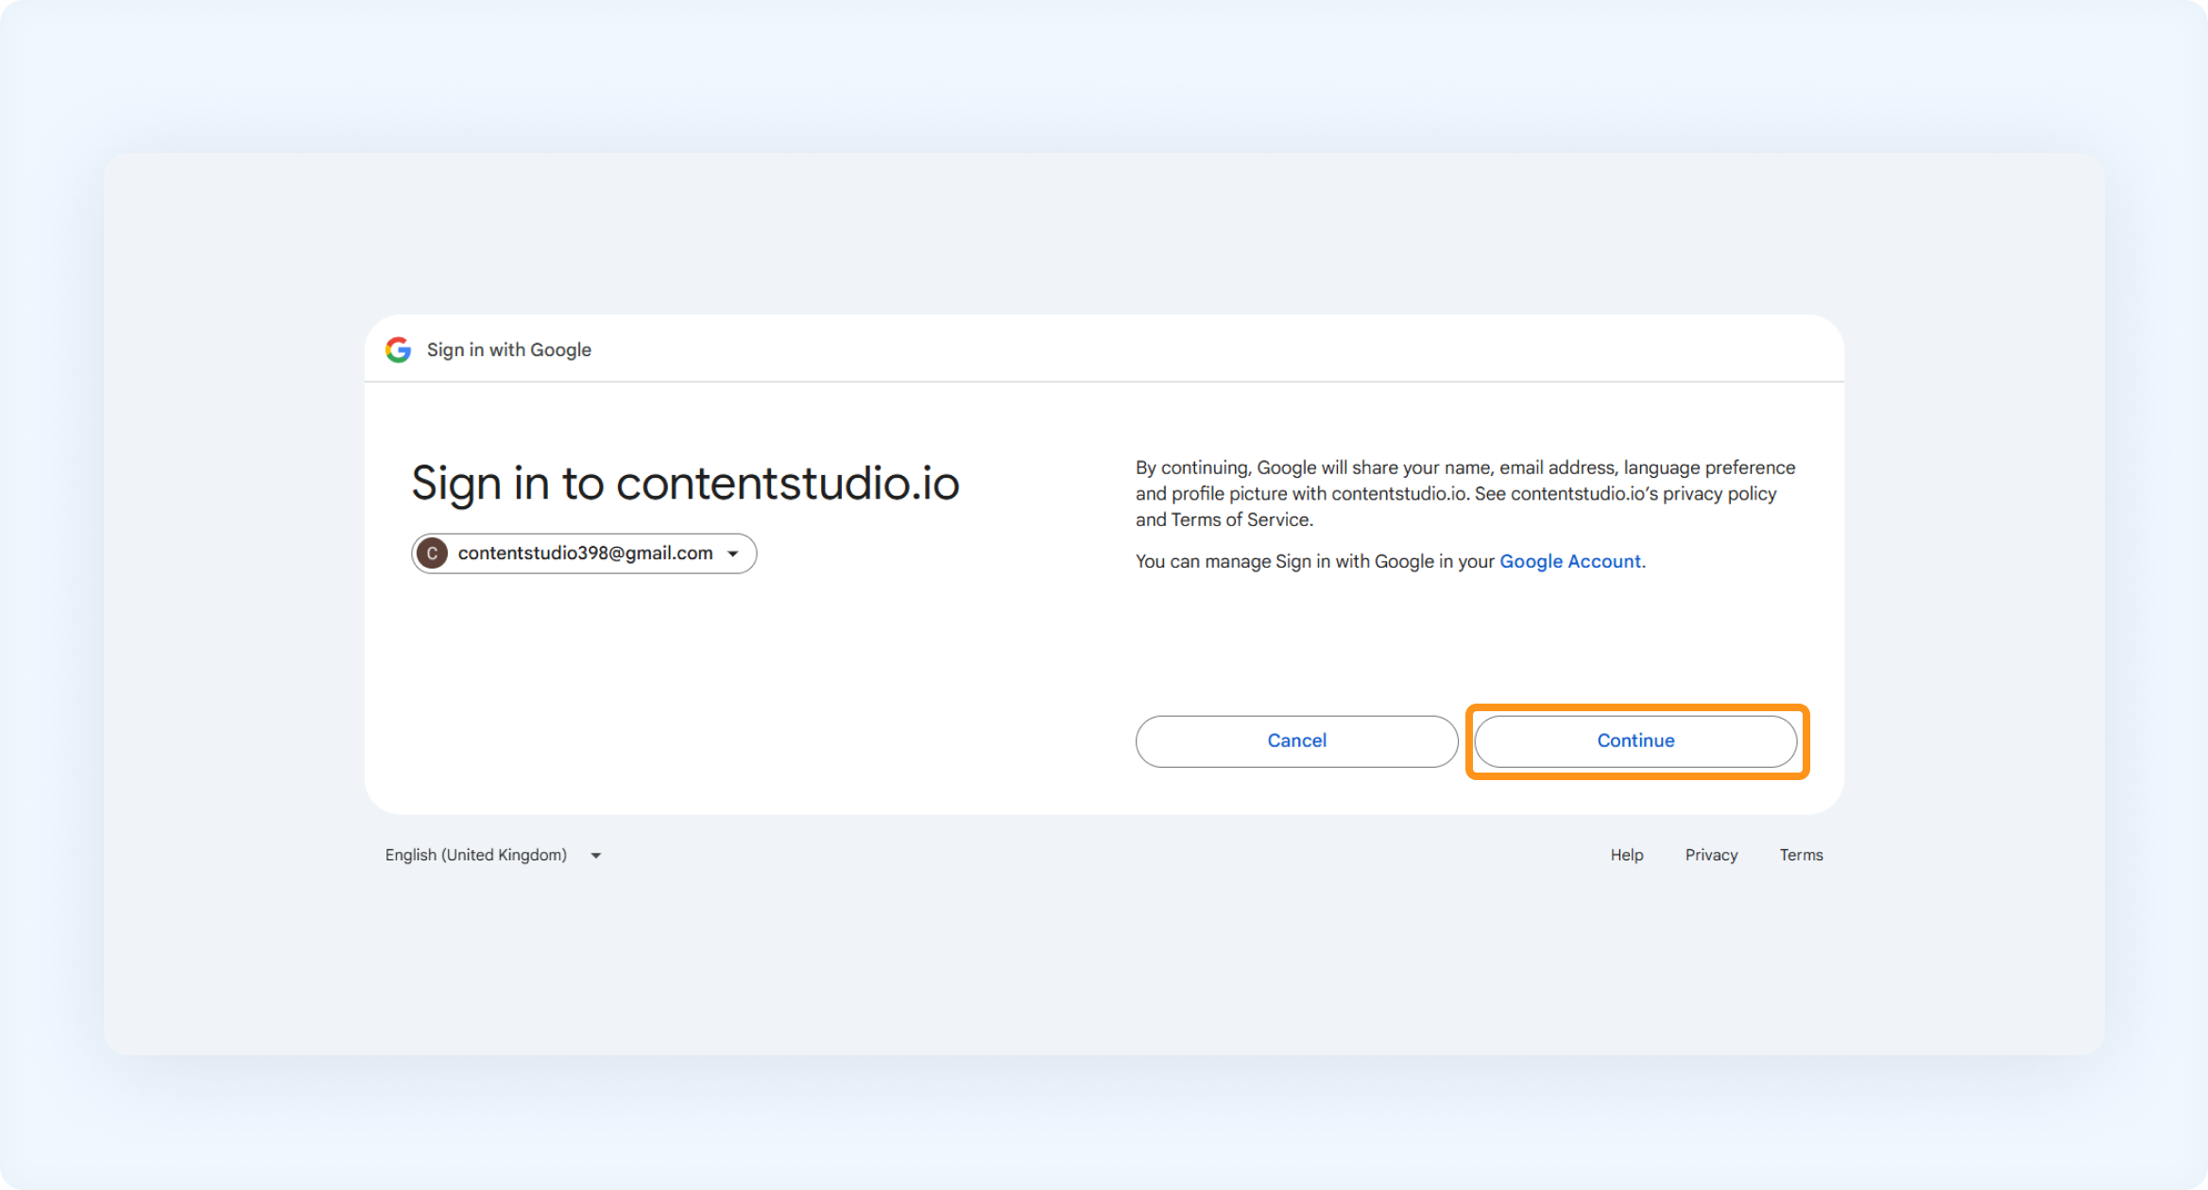Click the divider line under the Google header

point(1104,382)
